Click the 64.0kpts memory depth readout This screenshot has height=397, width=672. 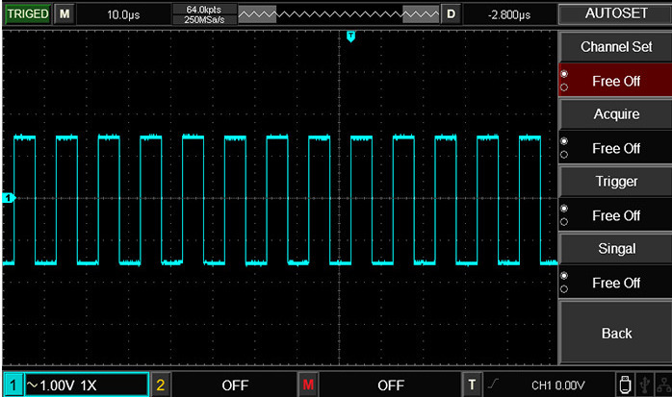click(204, 10)
